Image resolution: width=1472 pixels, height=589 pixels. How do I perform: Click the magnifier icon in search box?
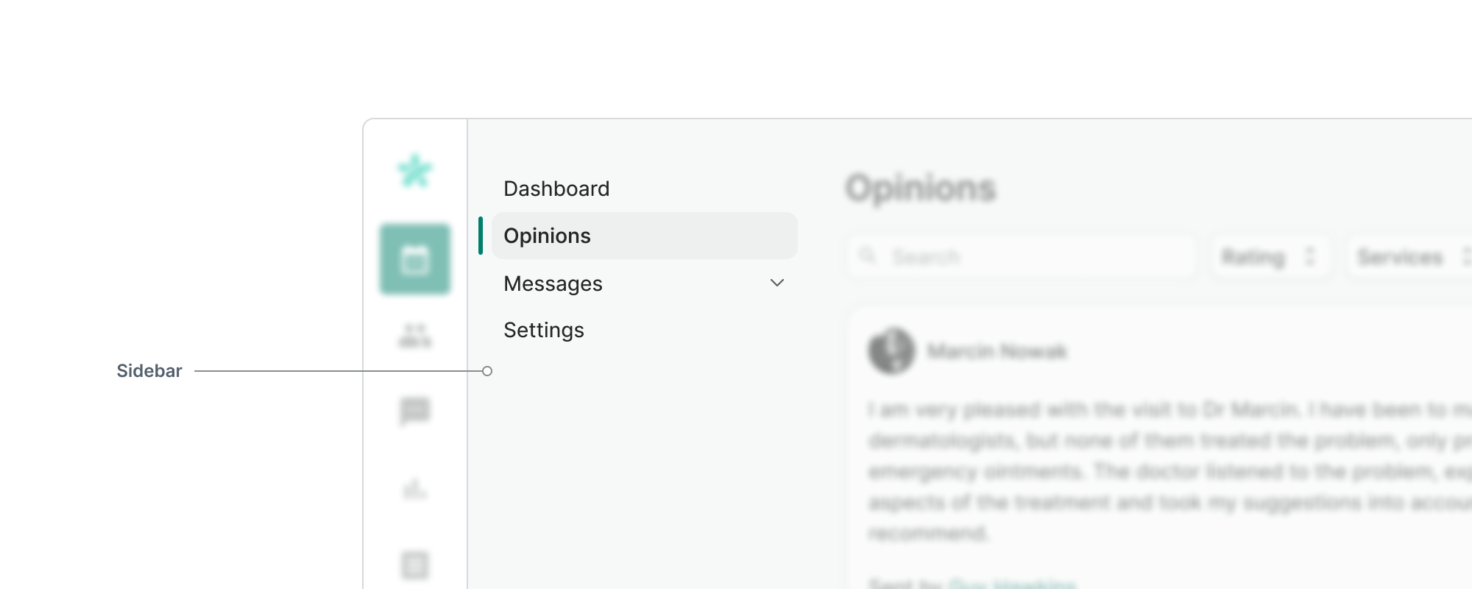tap(868, 255)
